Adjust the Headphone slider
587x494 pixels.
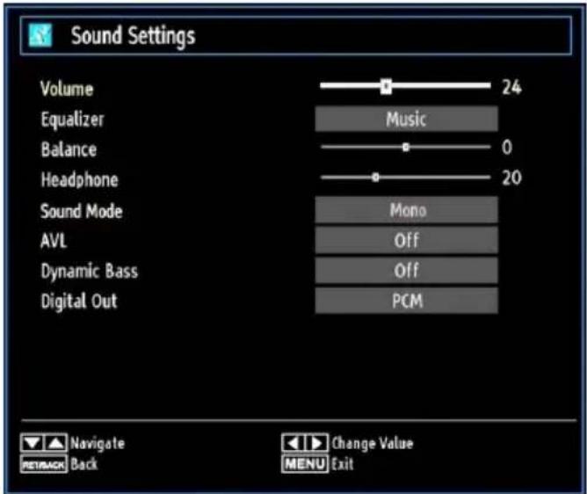(405, 178)
